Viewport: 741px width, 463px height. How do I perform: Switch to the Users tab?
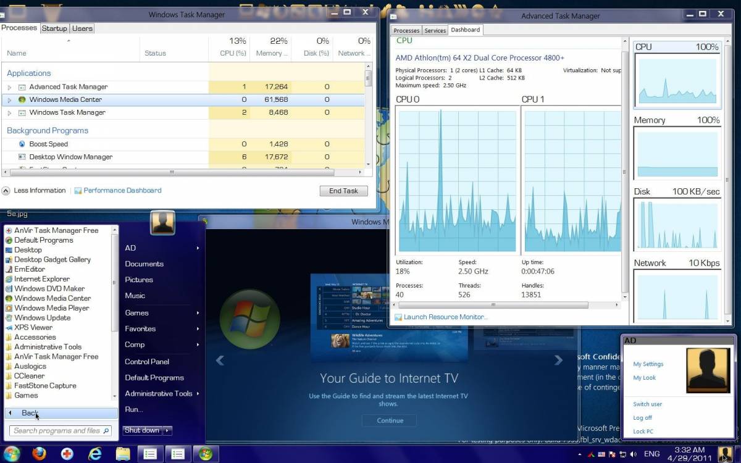point(82,28)
